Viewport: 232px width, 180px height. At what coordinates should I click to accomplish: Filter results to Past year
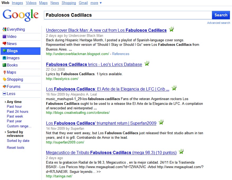tap(14, 121)
